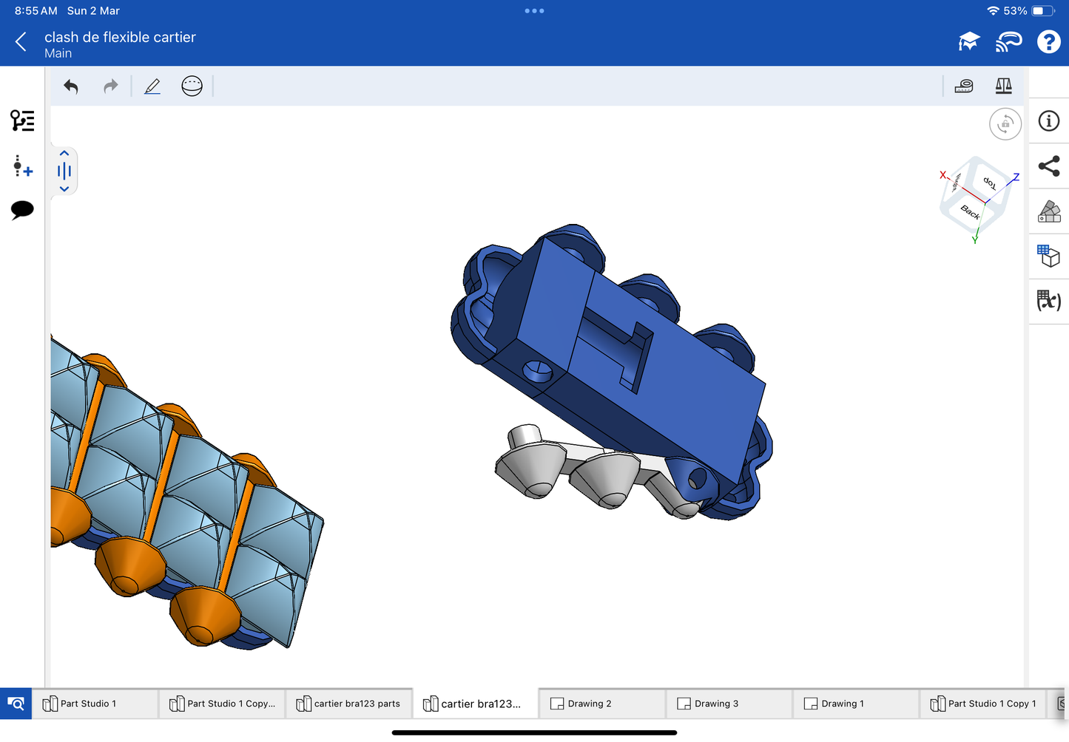Go back with the back arrow
The height and width of the screenshot is (742, 1069).
(x=21, y=42)
